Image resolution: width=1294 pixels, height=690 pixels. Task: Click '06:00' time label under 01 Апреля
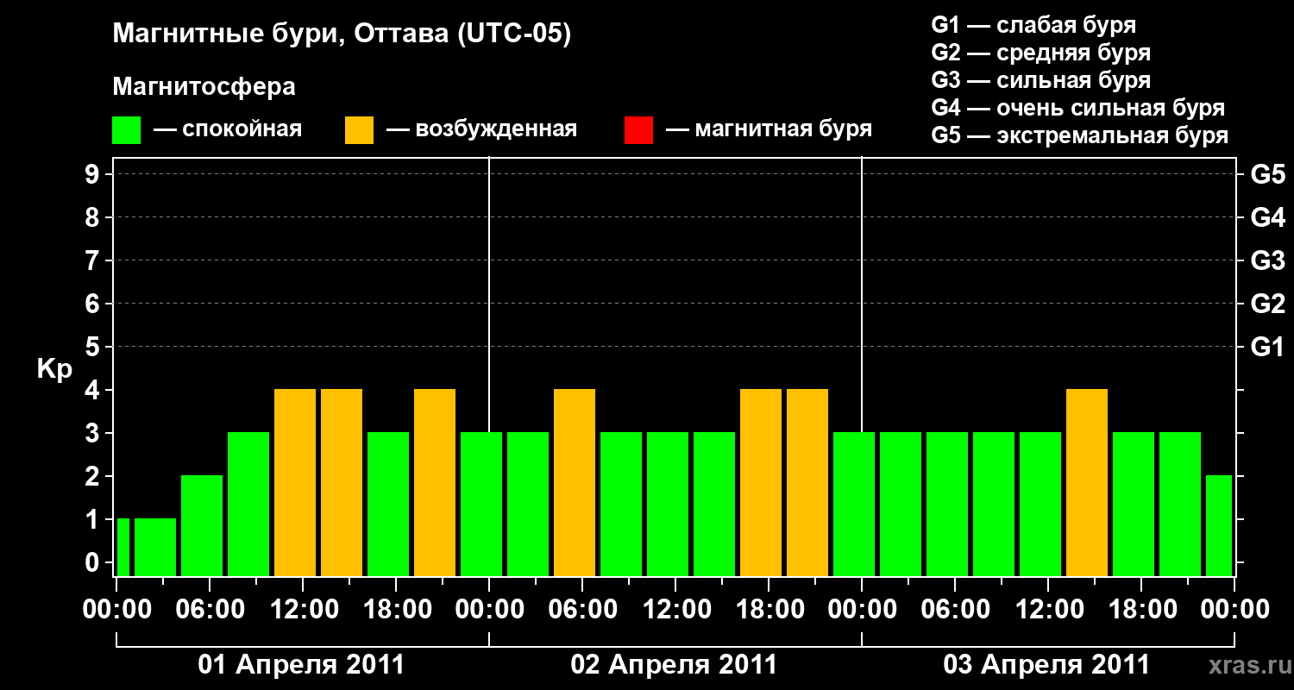tap(210, 609)
